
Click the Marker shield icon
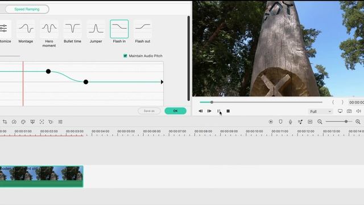pos(280,122)
